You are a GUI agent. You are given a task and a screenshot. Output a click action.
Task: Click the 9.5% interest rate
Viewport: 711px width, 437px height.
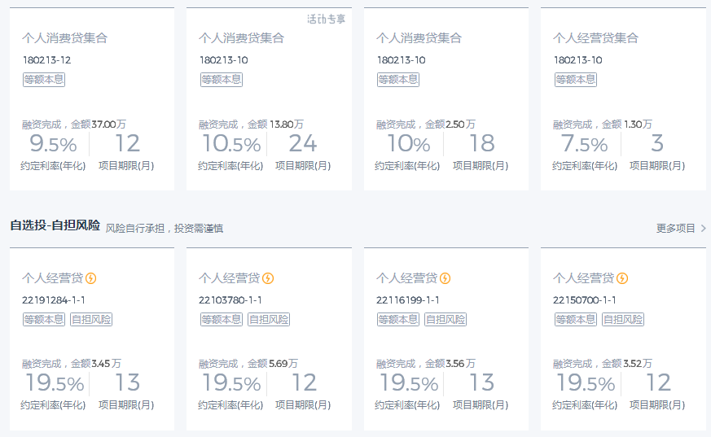53,144
